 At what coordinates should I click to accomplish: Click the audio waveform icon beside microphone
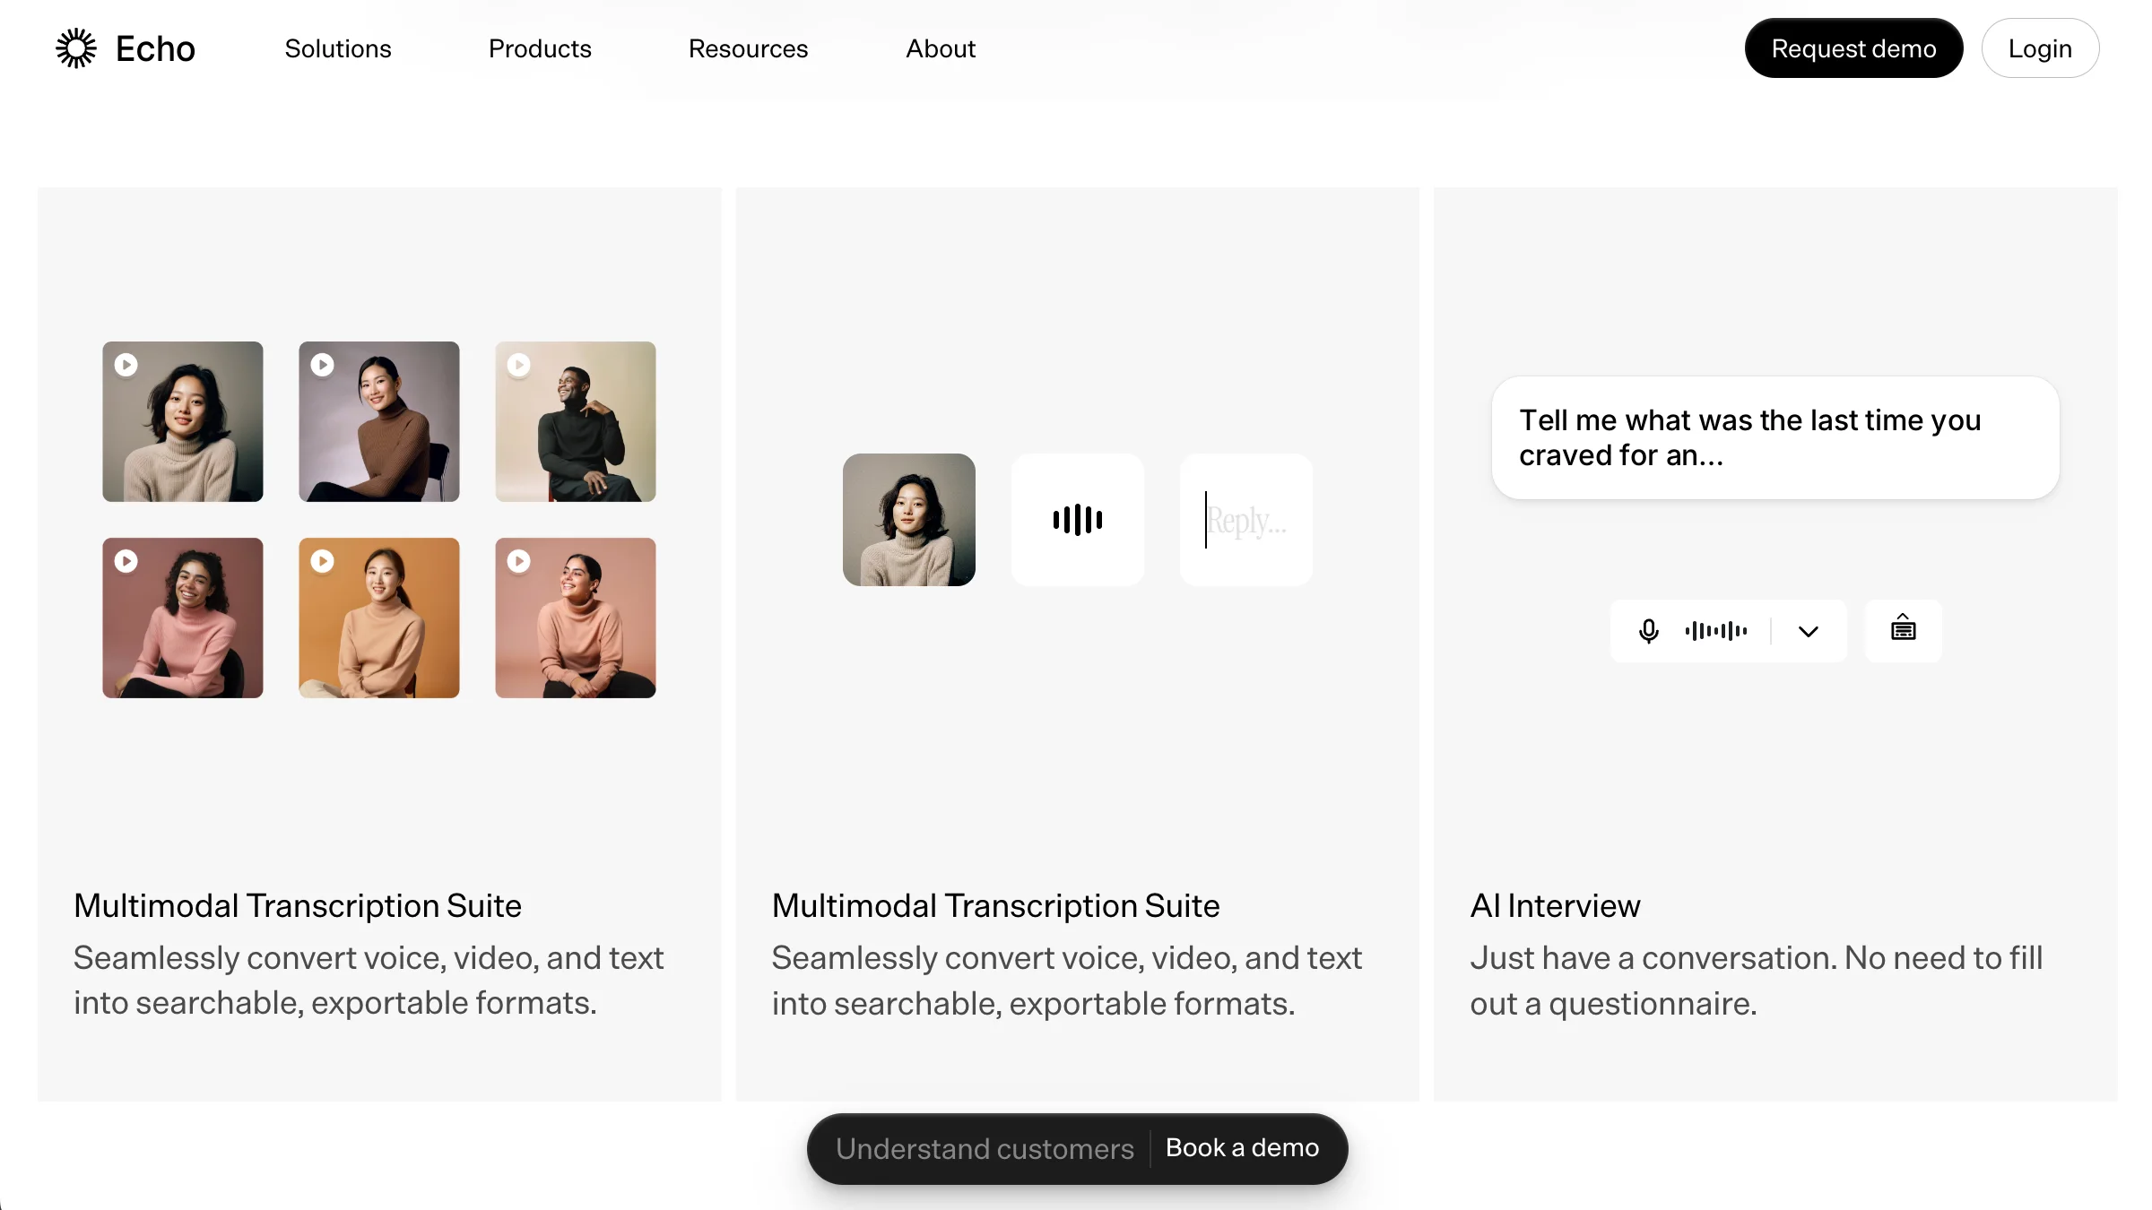(1716, 631)
